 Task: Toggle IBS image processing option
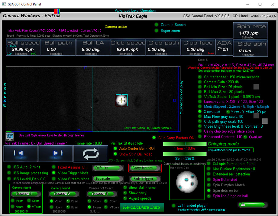(x=9, y=173)
